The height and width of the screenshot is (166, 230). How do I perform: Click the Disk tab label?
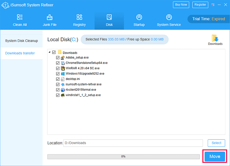(109, 25)
